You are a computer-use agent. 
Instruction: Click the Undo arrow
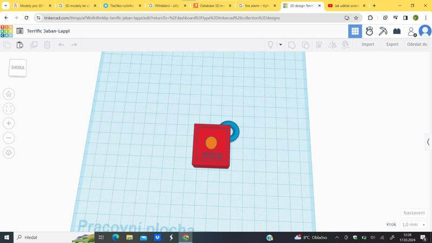pos(61,45)
